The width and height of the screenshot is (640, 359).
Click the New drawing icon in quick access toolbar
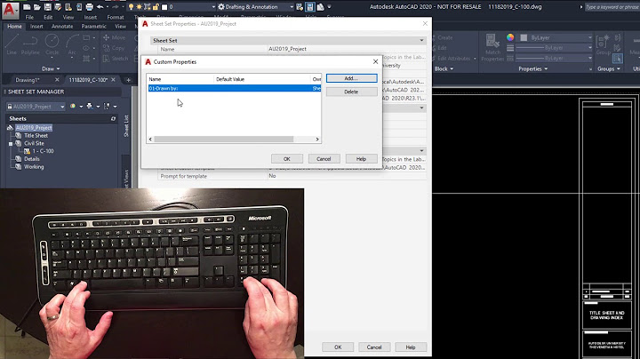click(x=27, y=7)
